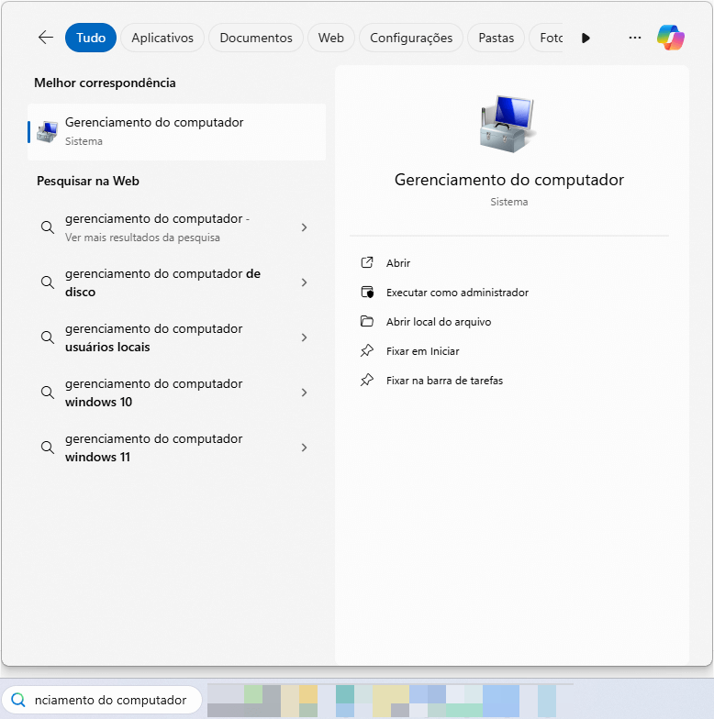This screenshot has width=714, height=719.
Task: Open the three-dots more options menu
Action: click(x=635, y=38)
